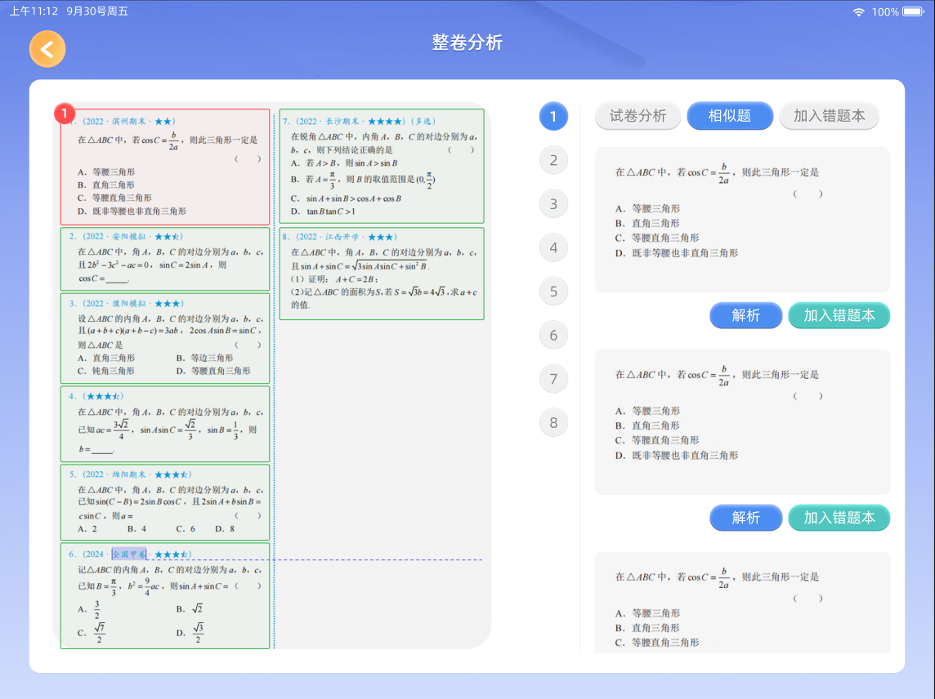Image resolution: width=935 pixels, height=699 pixels.
Task: Select question 6 全国甲卷 box on paper
Action: [x=164, y=595]
